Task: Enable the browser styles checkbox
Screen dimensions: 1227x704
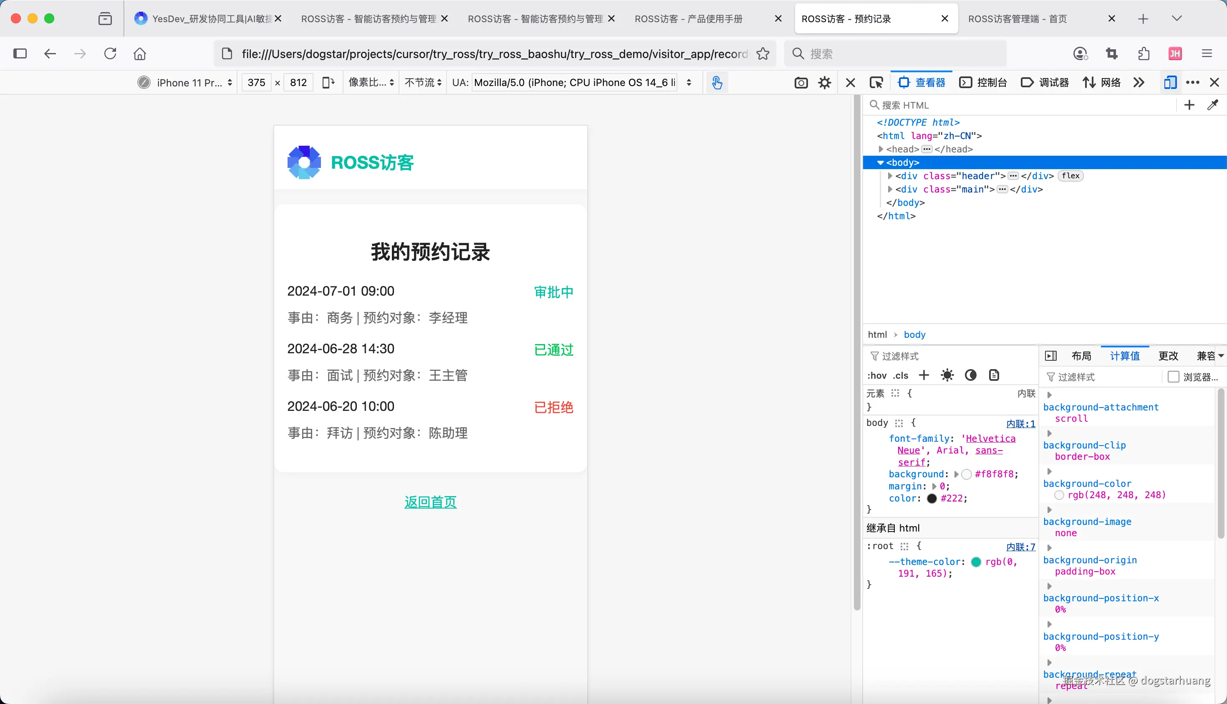Action: click(x=1173, y=377)
